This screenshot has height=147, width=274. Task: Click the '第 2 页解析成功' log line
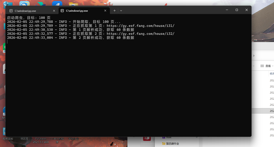pos(71,38)
